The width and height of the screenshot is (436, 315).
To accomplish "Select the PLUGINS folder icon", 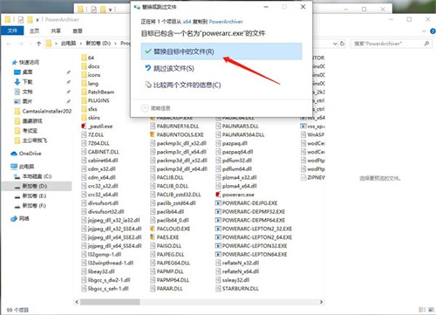I will [84, 100].
